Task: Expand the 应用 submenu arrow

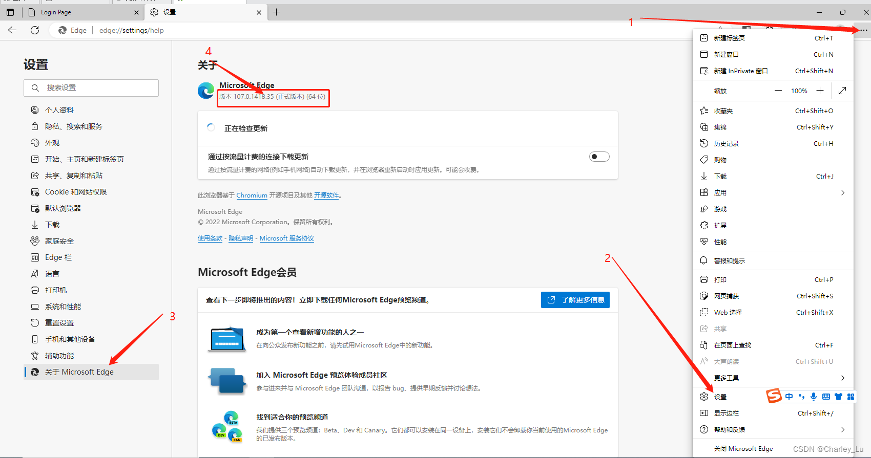Action: (x=843, y=192)
